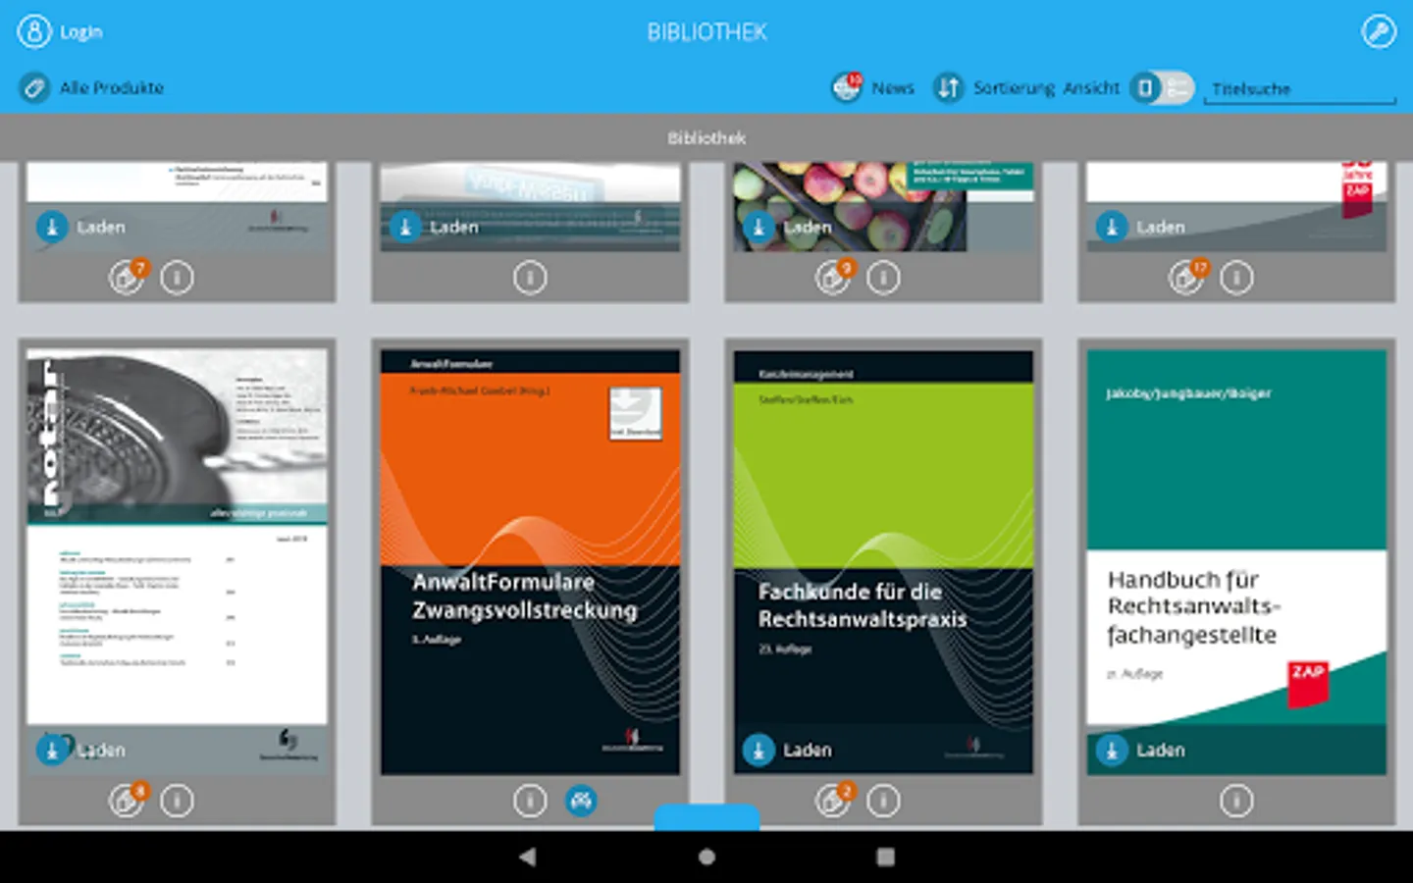Screen dimensions: 1413x883
Task: Click the Ansicht label
Action: [x=1091, y=88]
